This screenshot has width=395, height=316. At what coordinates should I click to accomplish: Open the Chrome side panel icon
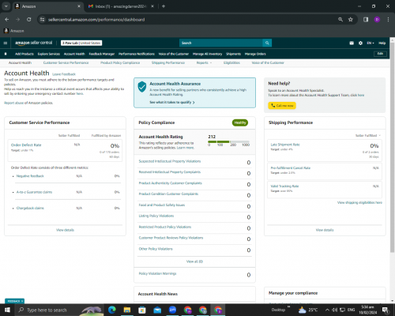coord(366,20)
